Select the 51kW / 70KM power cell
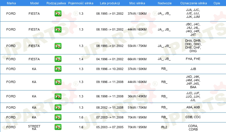 (x=137, y=108)
